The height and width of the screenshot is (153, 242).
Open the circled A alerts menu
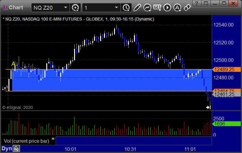(177, 8)
